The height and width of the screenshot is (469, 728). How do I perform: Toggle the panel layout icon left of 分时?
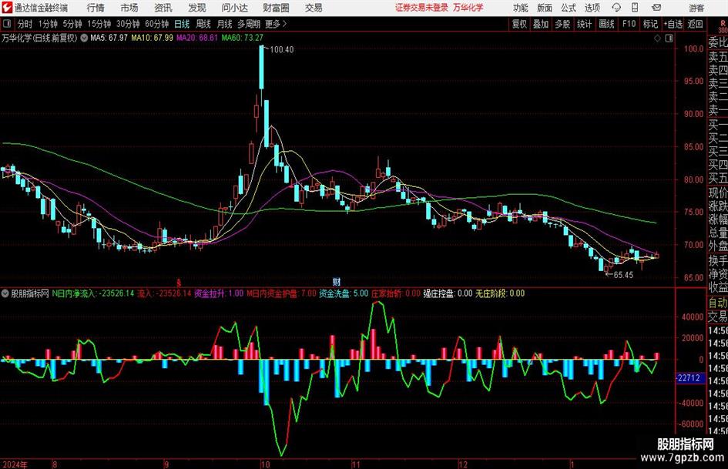click(6, 24)
